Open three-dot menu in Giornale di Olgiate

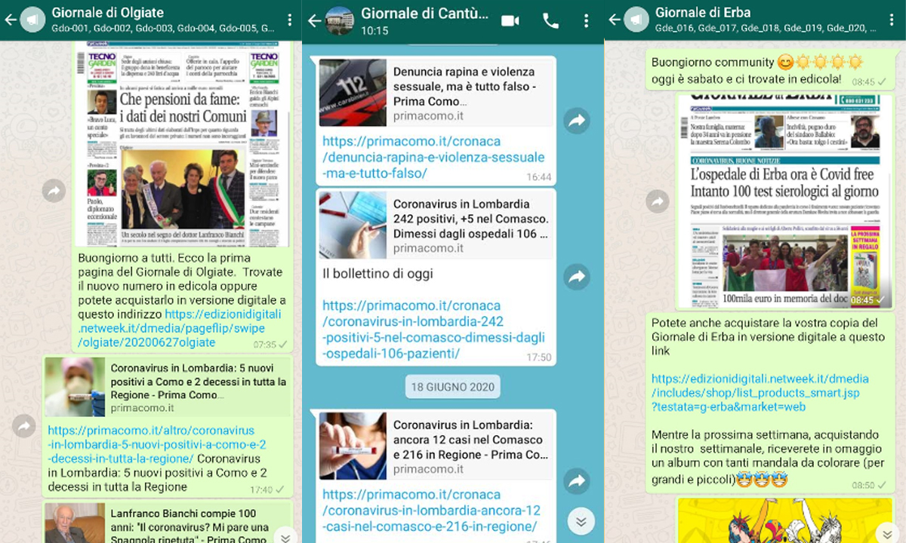point(289,20)
